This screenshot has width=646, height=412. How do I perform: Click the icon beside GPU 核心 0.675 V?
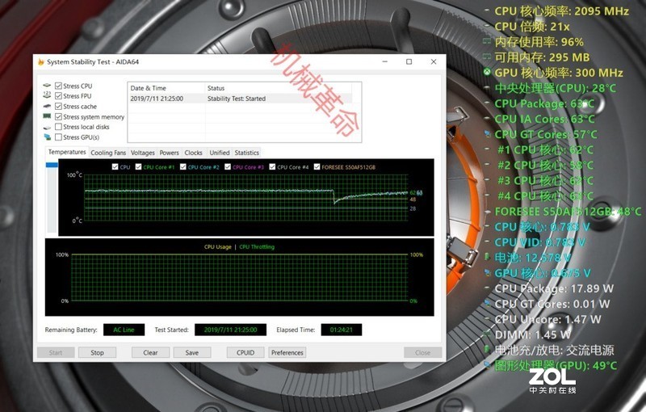(488, 273)
